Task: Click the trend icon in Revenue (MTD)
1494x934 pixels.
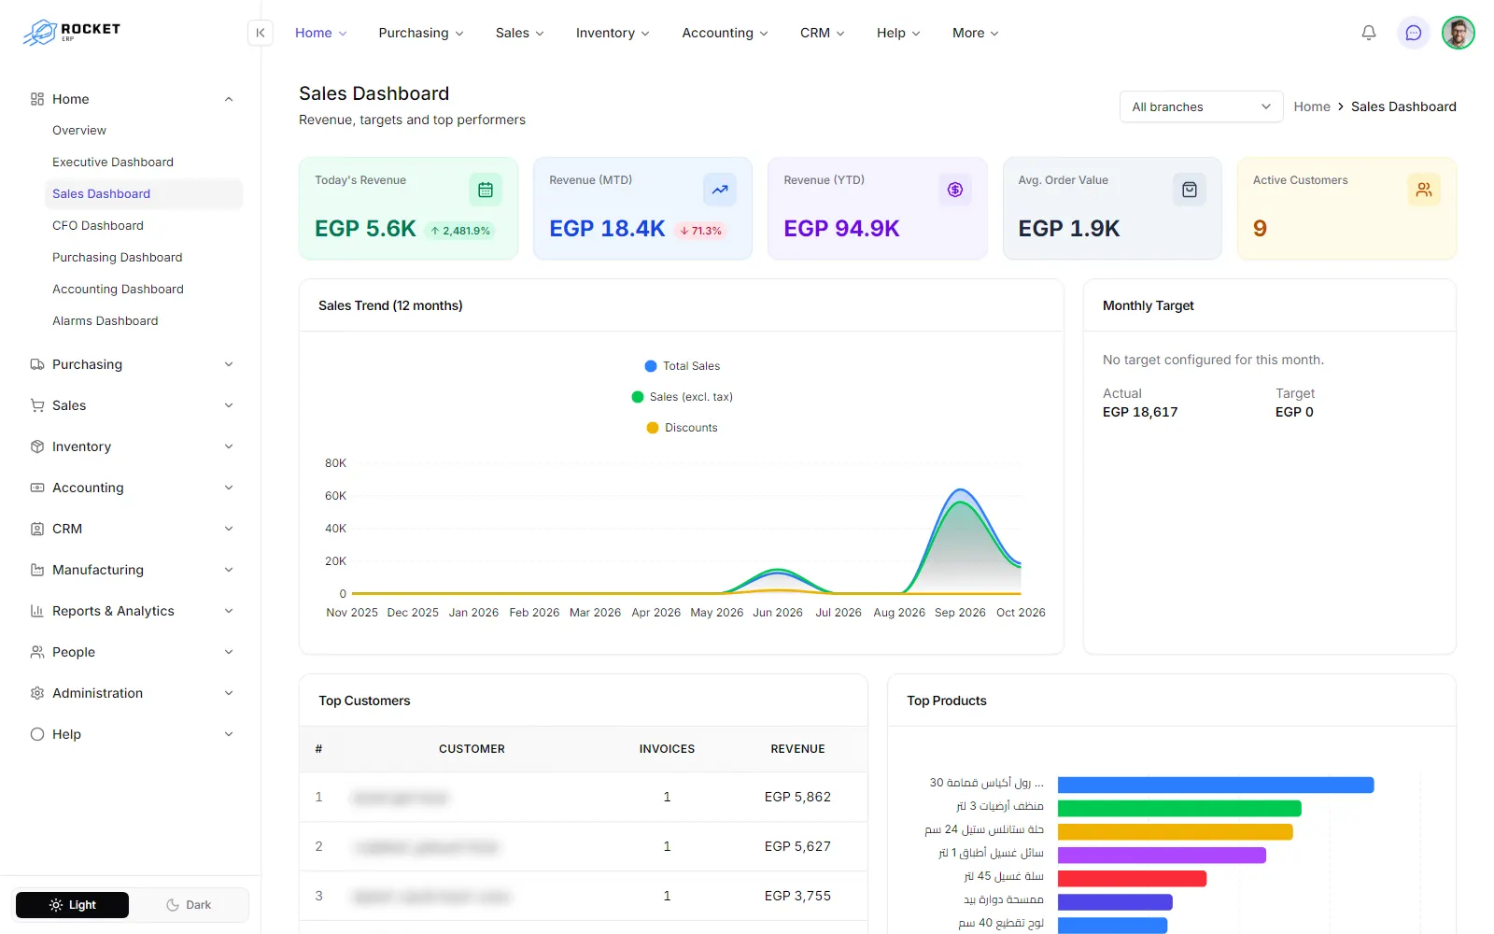Action: [x=720, y=190]
